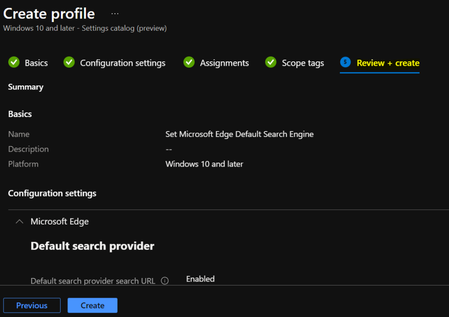Screen dimensions: 449x317
Task: Click the 'Basics' summary section heading
Action: tap(20, 114)
